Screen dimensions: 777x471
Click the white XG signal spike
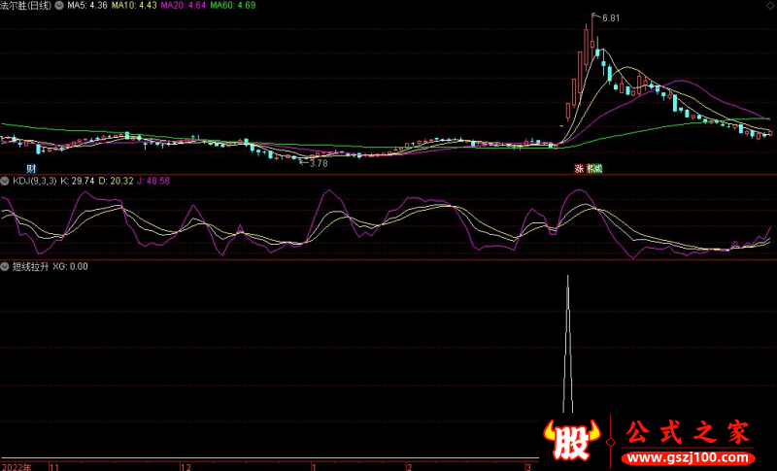click(x=568, y=344)
